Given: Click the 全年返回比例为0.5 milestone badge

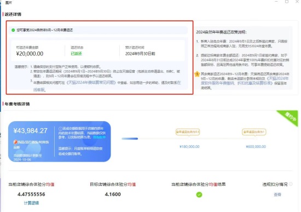Looking at the screenshot, I should (x=188, y=132).
